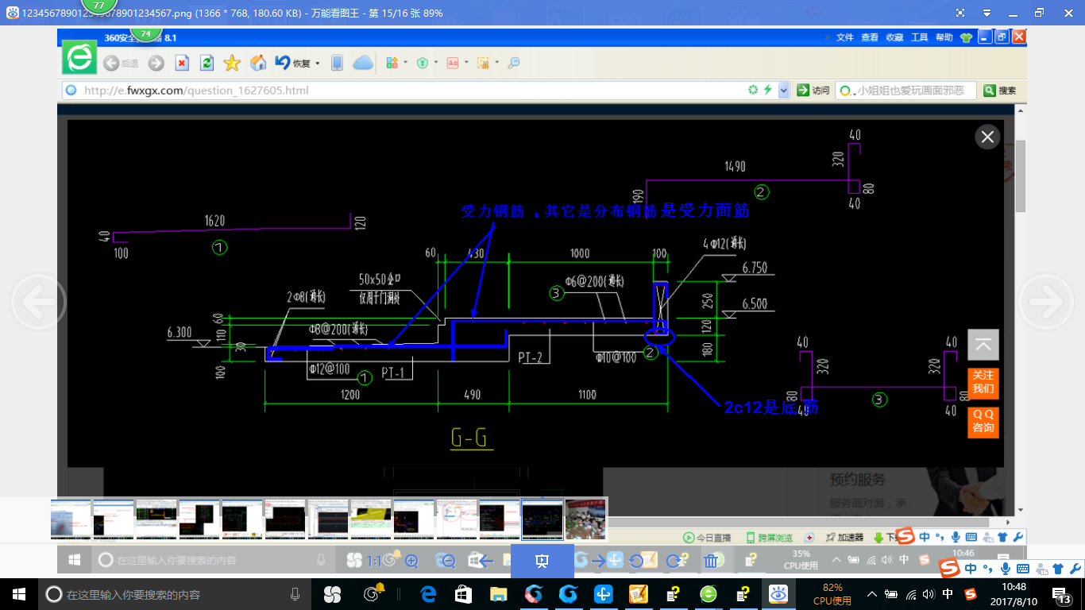Screen dimensions: 1085x610
Task: Select the currently highlighted CAD thumbnail in filmstrip
Action: click(542, 519)
